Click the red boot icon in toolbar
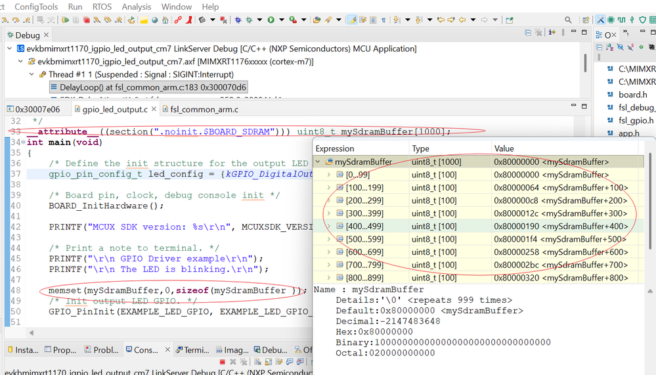656x375 pixels. [189, 20]
